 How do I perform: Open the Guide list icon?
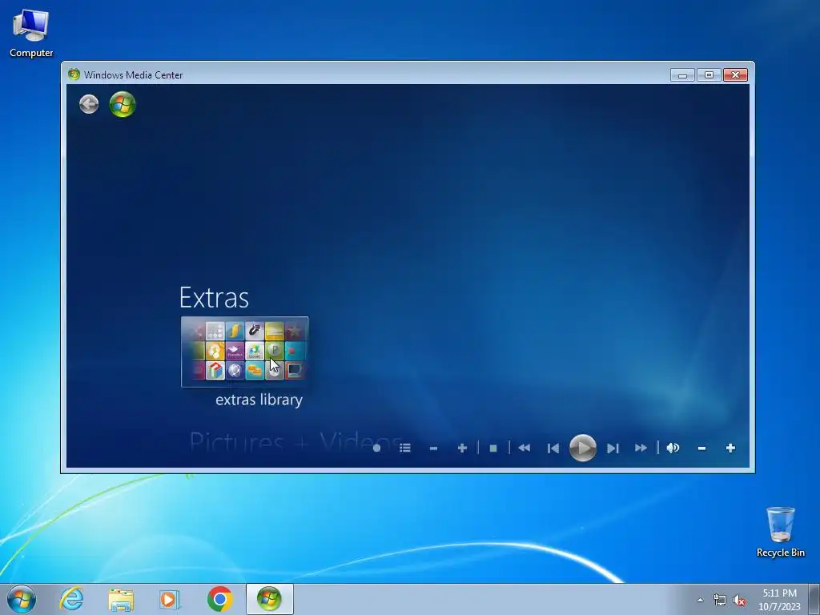coord(404,448)
